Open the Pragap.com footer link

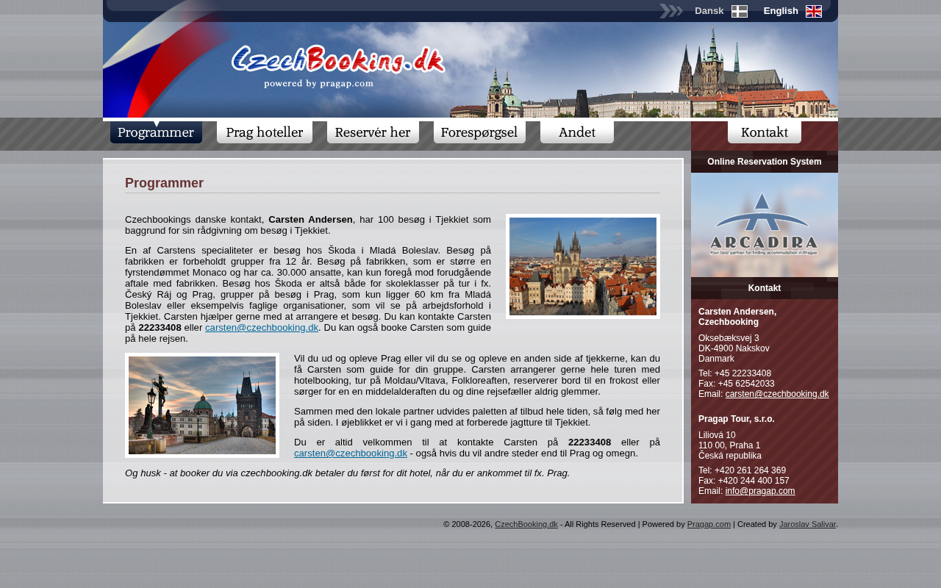(x=709, y=524)
